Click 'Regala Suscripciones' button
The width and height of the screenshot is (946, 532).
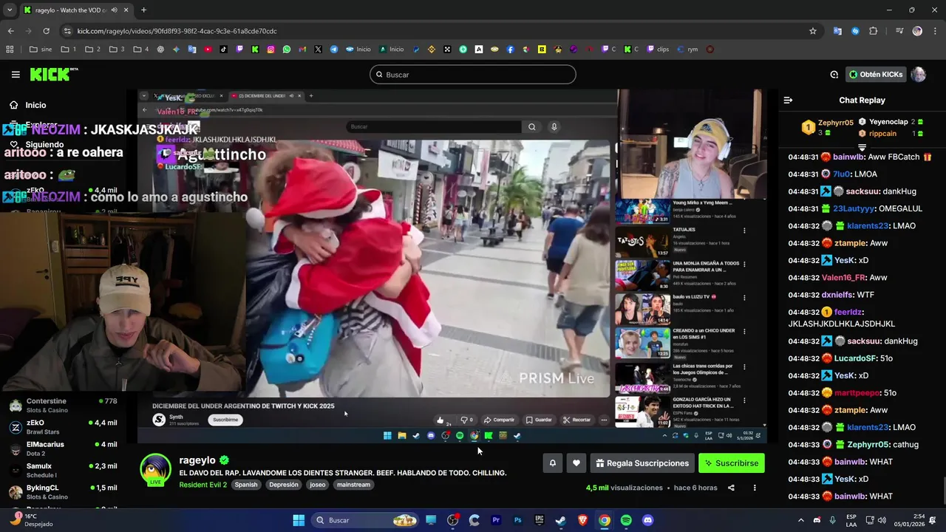[x=642, y=463]
